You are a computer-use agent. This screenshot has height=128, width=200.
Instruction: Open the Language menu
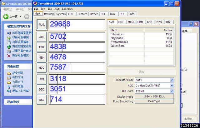coord(67,9)
